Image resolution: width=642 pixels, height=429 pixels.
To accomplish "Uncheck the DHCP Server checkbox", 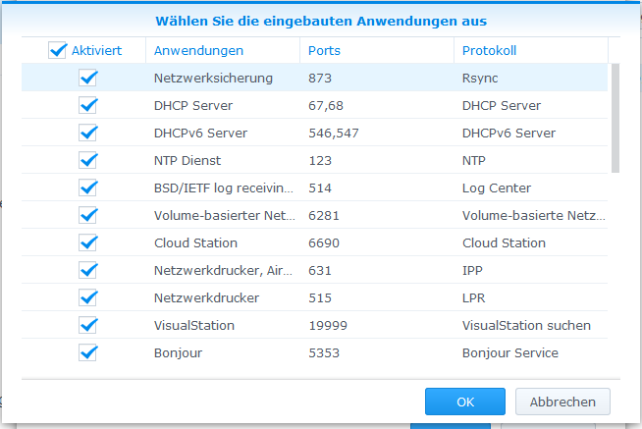I will point(88,105).
